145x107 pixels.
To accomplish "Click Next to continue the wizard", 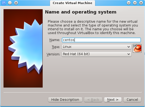I will 113,100.
